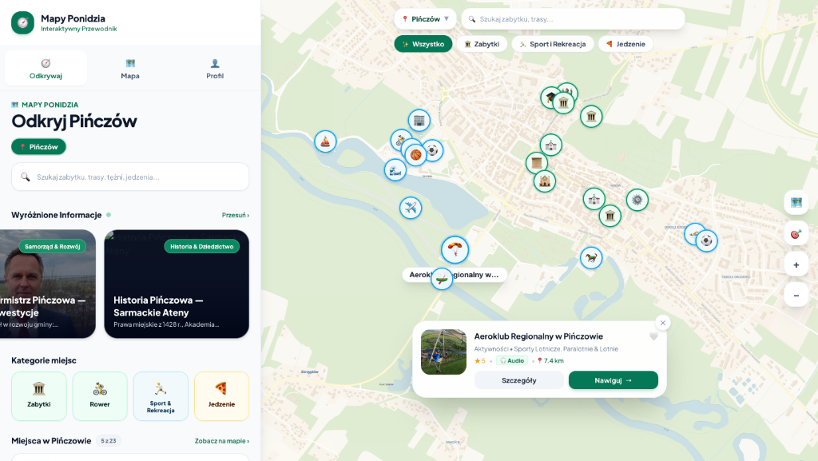The width and height of the screenshot is (818, 461).
Task: Click the 7.4 km distance text
Action: pos(554,361)
